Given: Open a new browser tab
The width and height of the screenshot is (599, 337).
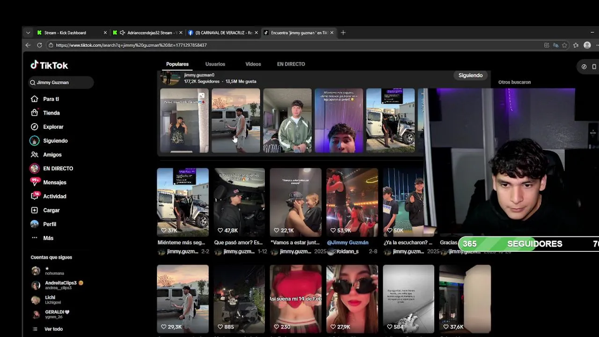Looking at the screenshot, I should coord(343,33).
